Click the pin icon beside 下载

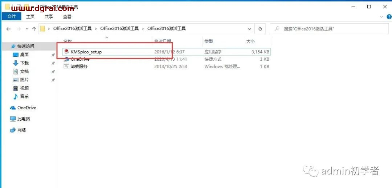pyautogui.click(x=53, y=63)
